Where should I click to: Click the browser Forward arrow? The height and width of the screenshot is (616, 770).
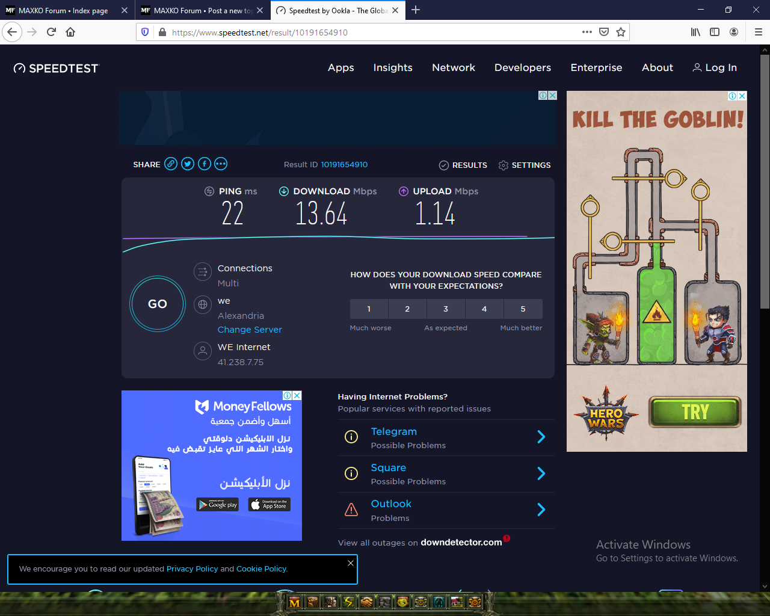32,32
